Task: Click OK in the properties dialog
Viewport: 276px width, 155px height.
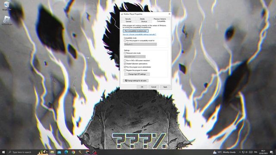Action: pos(142,87)
